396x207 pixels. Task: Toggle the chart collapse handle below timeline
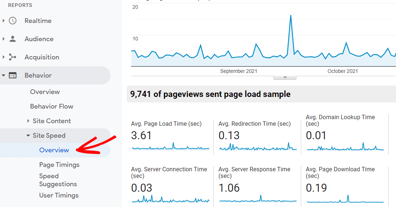coord(285,78)
